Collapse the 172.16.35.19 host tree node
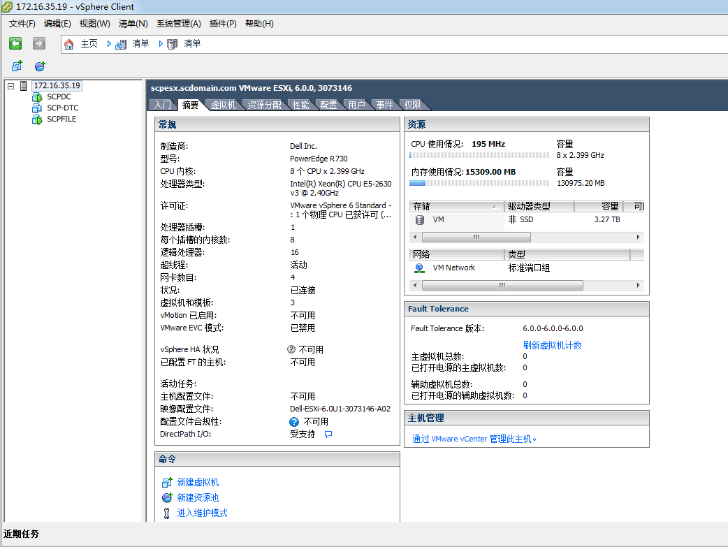Image resolution: width=728 pixels, height=547 pixels. (x=11, y=86)
